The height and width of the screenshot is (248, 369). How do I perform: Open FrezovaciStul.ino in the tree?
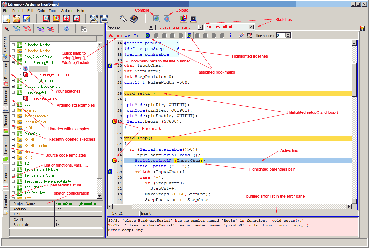[x=44, y=98]
